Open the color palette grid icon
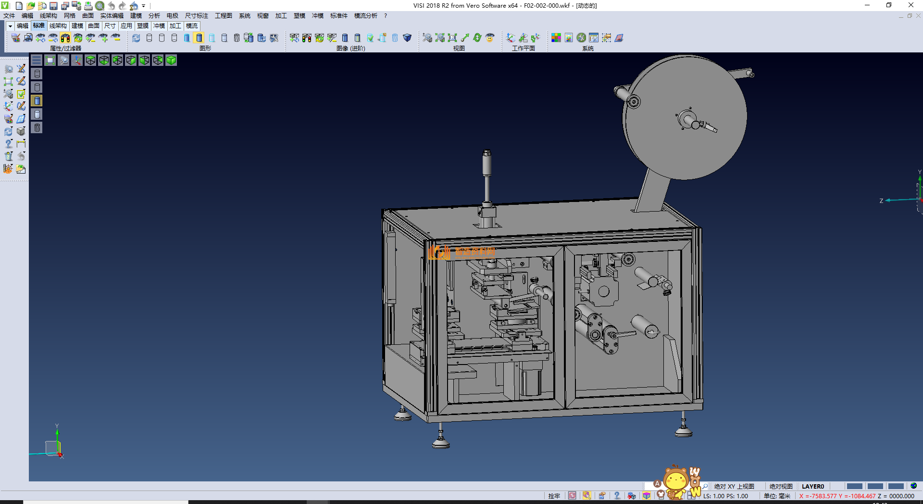This screenshot has width=923, height=504. coord(556,38)
